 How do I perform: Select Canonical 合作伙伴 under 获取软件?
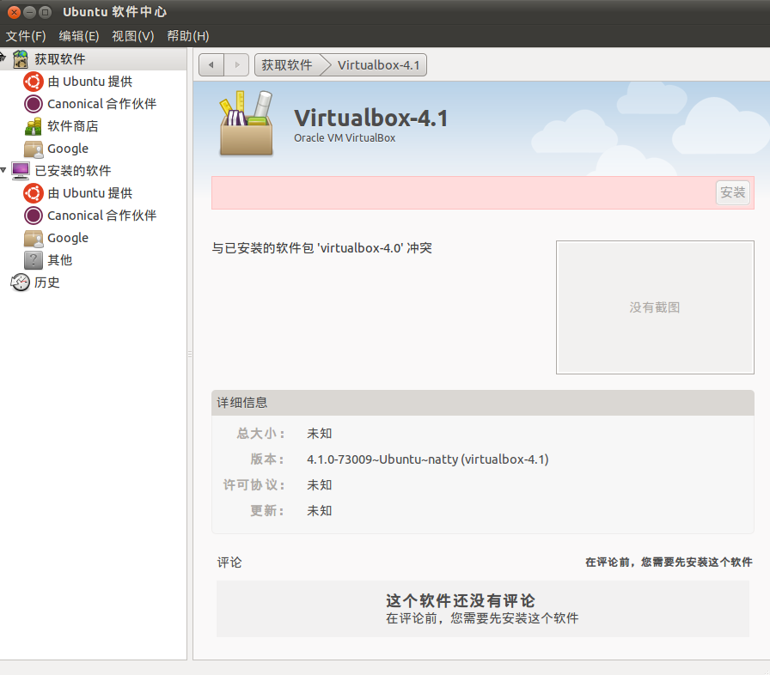(101, 104)
